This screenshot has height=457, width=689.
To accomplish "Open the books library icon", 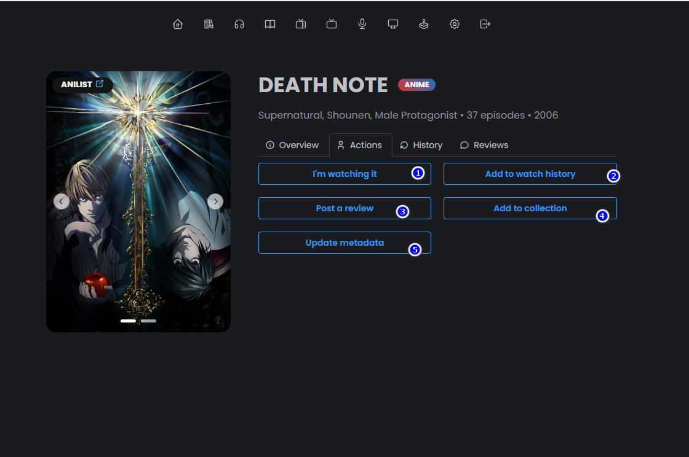I will click(209, 24).
